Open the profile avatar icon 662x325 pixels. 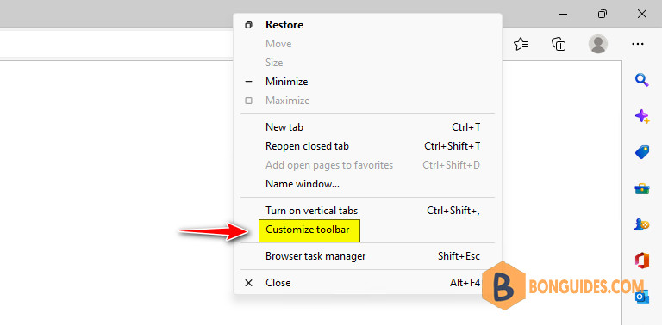pos(598,44)
